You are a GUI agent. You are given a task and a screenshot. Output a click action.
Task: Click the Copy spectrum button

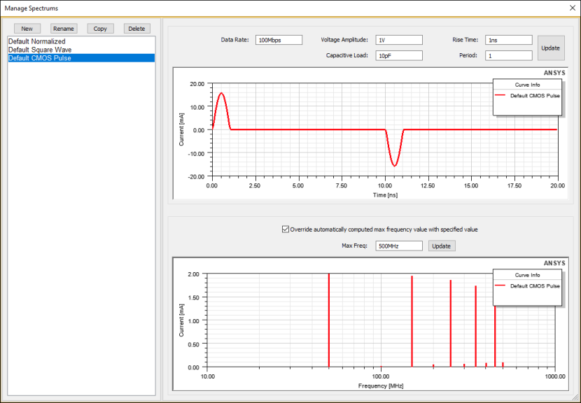[x=100, y=29]
